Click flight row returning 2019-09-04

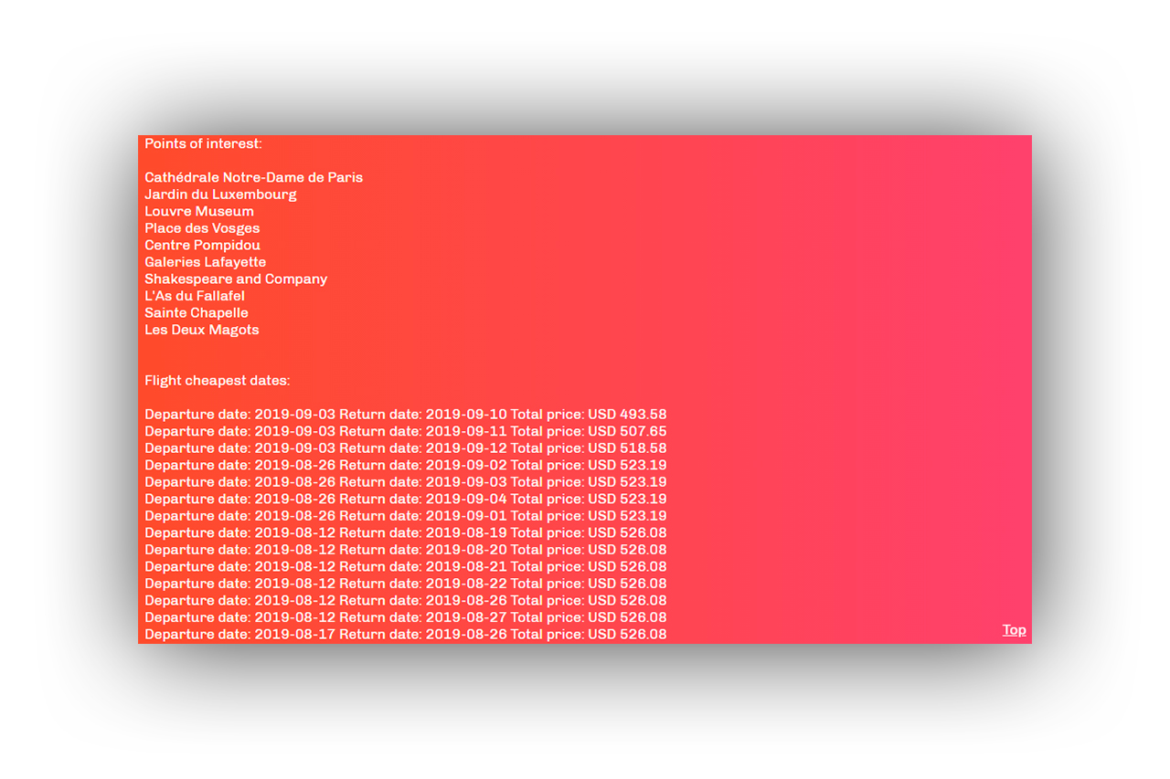[x=406, y=499]
